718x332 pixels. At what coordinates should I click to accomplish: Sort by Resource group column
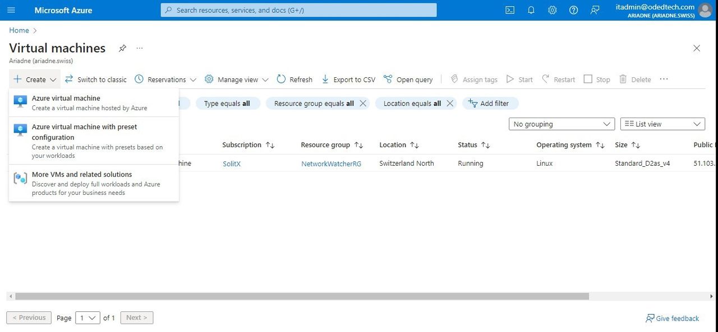332,145
